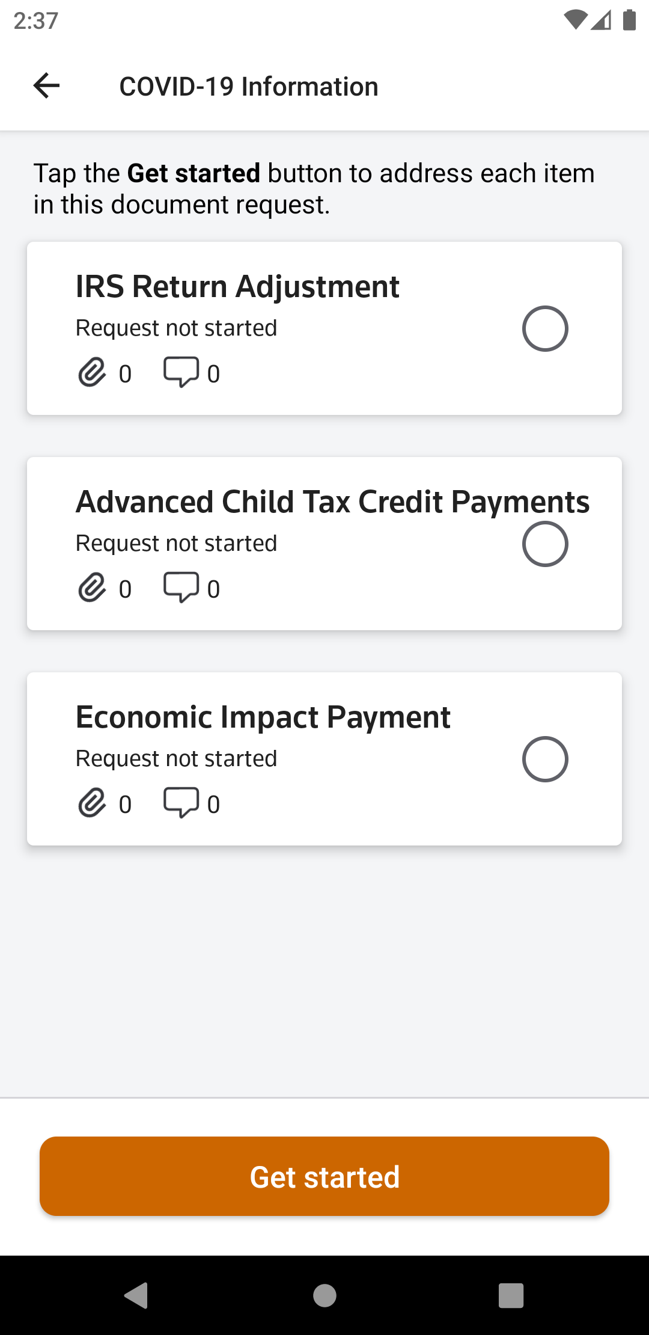Go back using the top-left arrow
The image size is (649, 1335).
point(46,86)
